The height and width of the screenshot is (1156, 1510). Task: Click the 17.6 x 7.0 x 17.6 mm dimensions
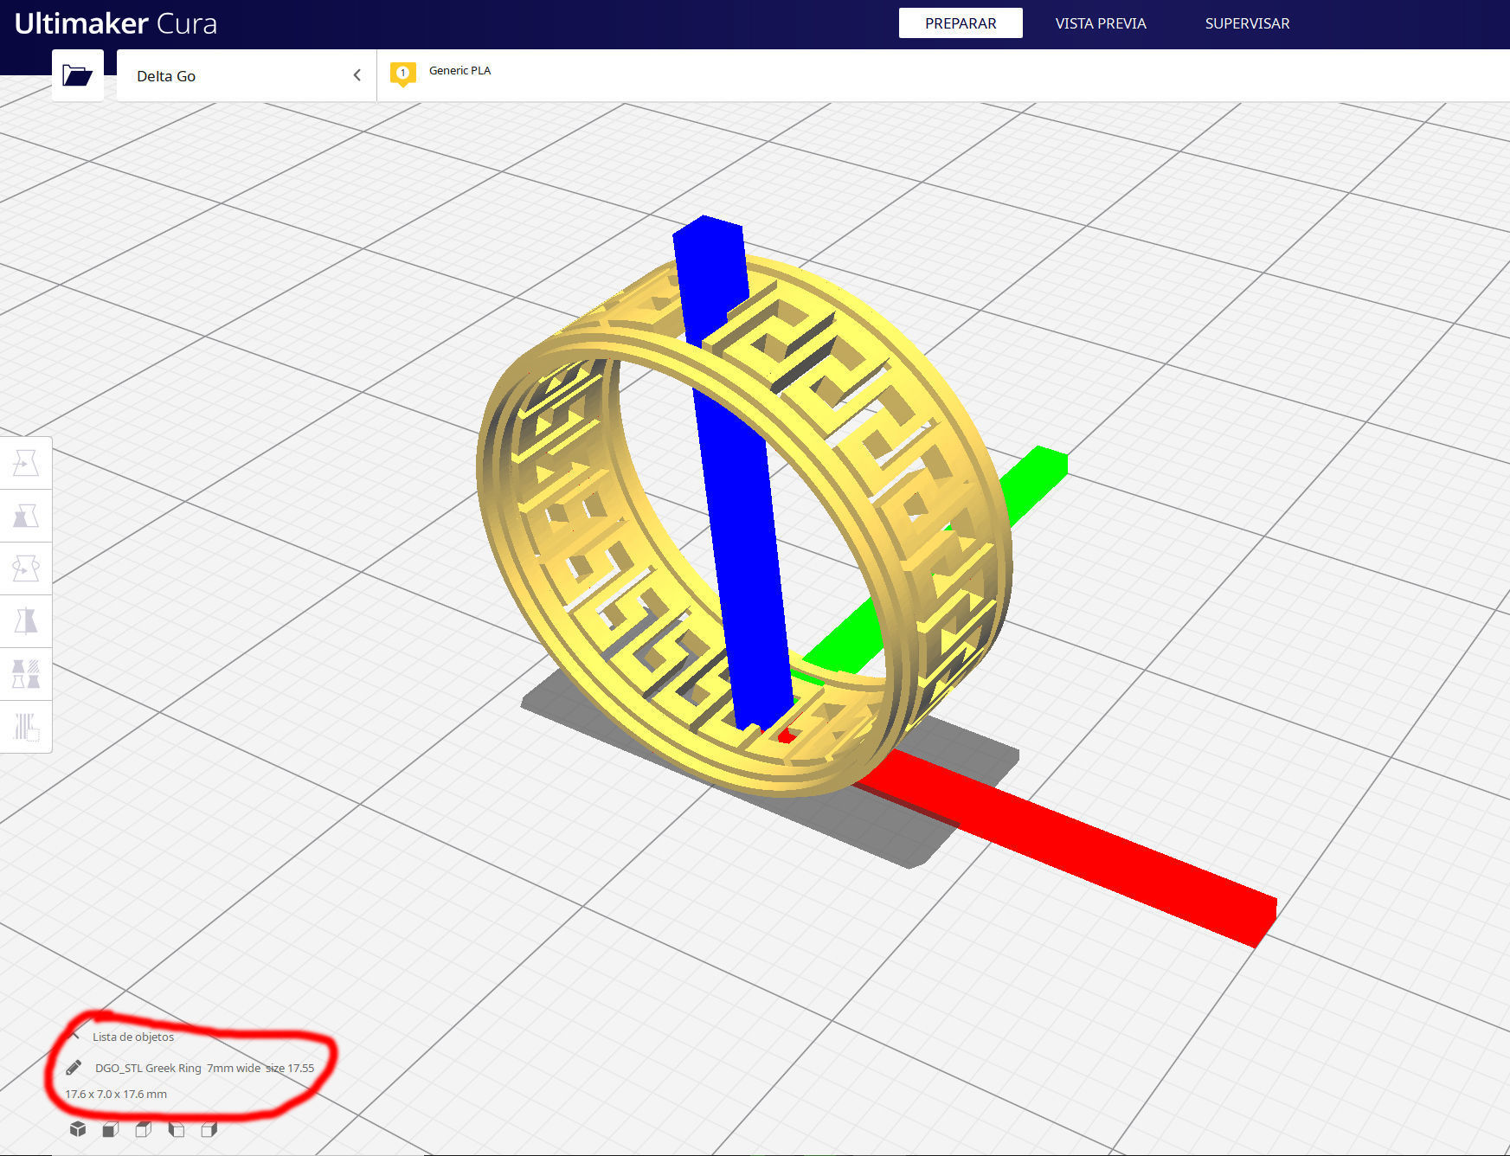pos(116,1094)
